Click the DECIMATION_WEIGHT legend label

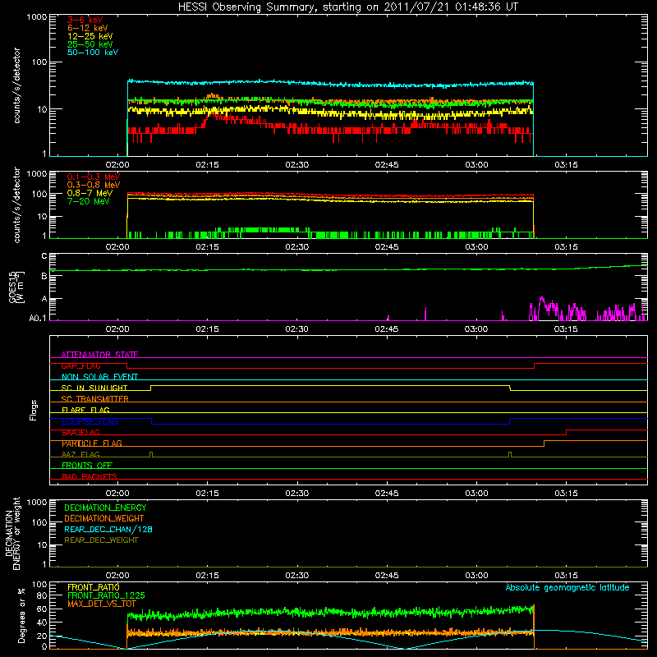pos(104,518)
